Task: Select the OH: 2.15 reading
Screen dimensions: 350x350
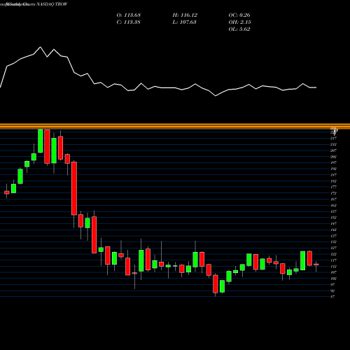Action: 239,22
